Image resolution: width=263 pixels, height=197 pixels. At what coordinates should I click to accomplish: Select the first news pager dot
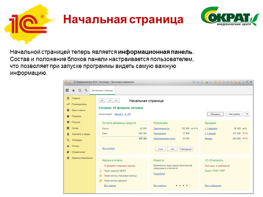pyautogui.click(x=177, y=186)
